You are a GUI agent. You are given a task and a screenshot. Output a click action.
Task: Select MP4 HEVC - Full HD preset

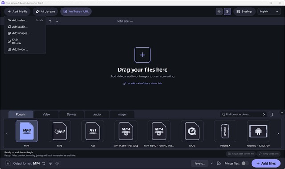click(159, 131)
